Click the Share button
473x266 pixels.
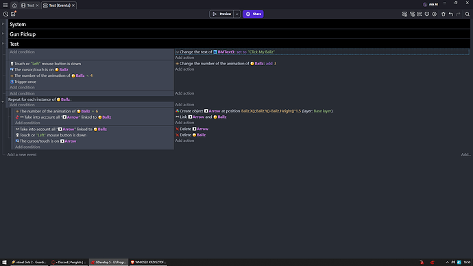pyautogui.click(x=253, y=14)
